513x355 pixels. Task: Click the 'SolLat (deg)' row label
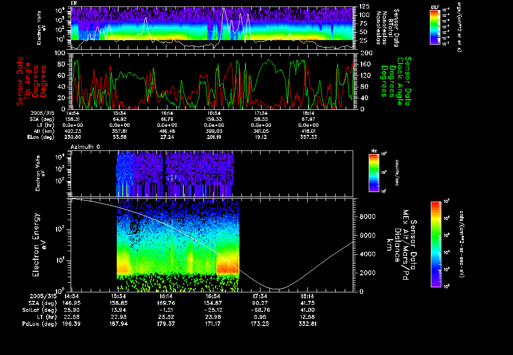click(x=40, y=310)
